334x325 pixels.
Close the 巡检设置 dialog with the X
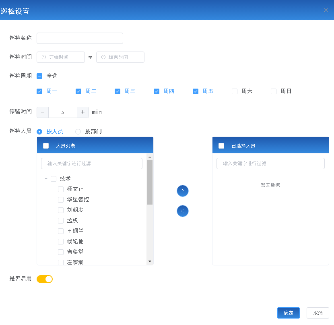click(326, 10)
